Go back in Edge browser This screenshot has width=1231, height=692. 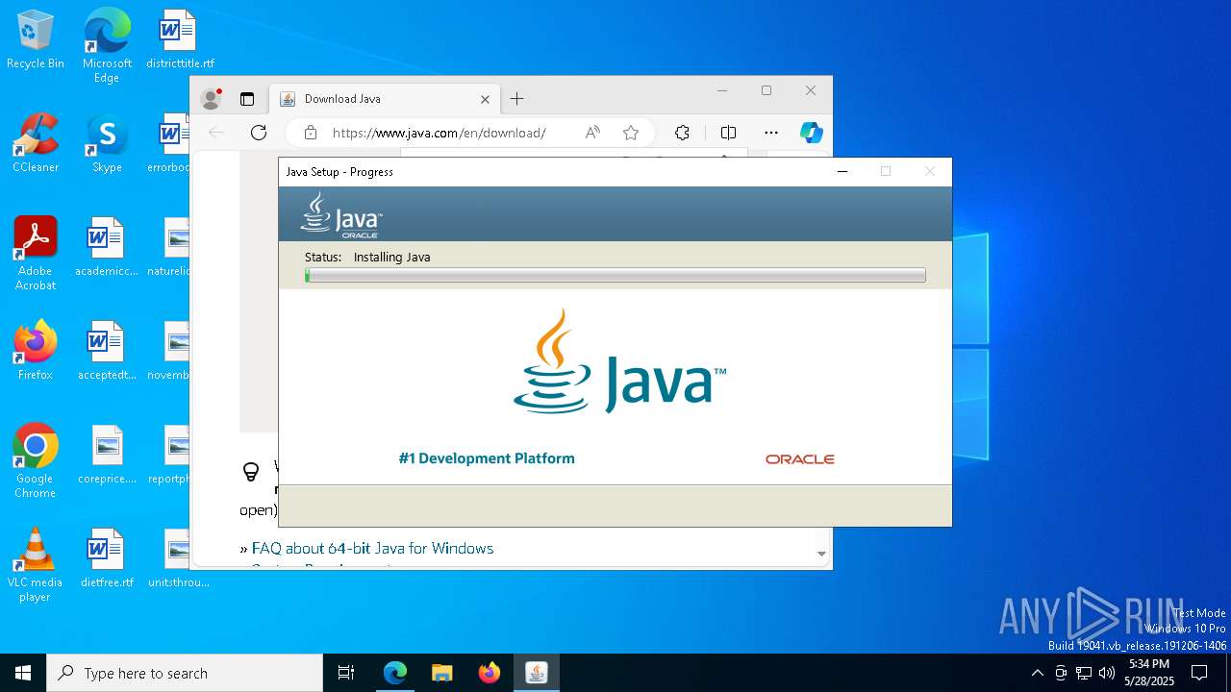pos(216,133)
